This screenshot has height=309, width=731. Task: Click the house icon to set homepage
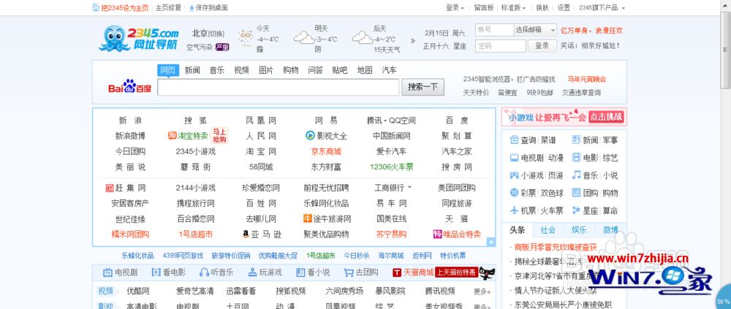(96, 7)
